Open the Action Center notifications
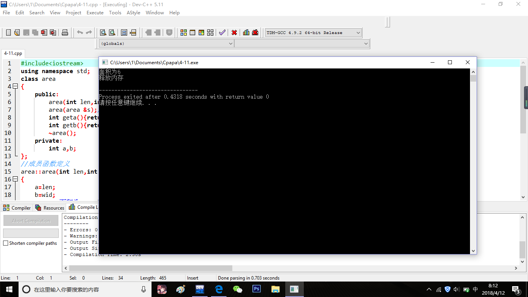 point(516,289)
